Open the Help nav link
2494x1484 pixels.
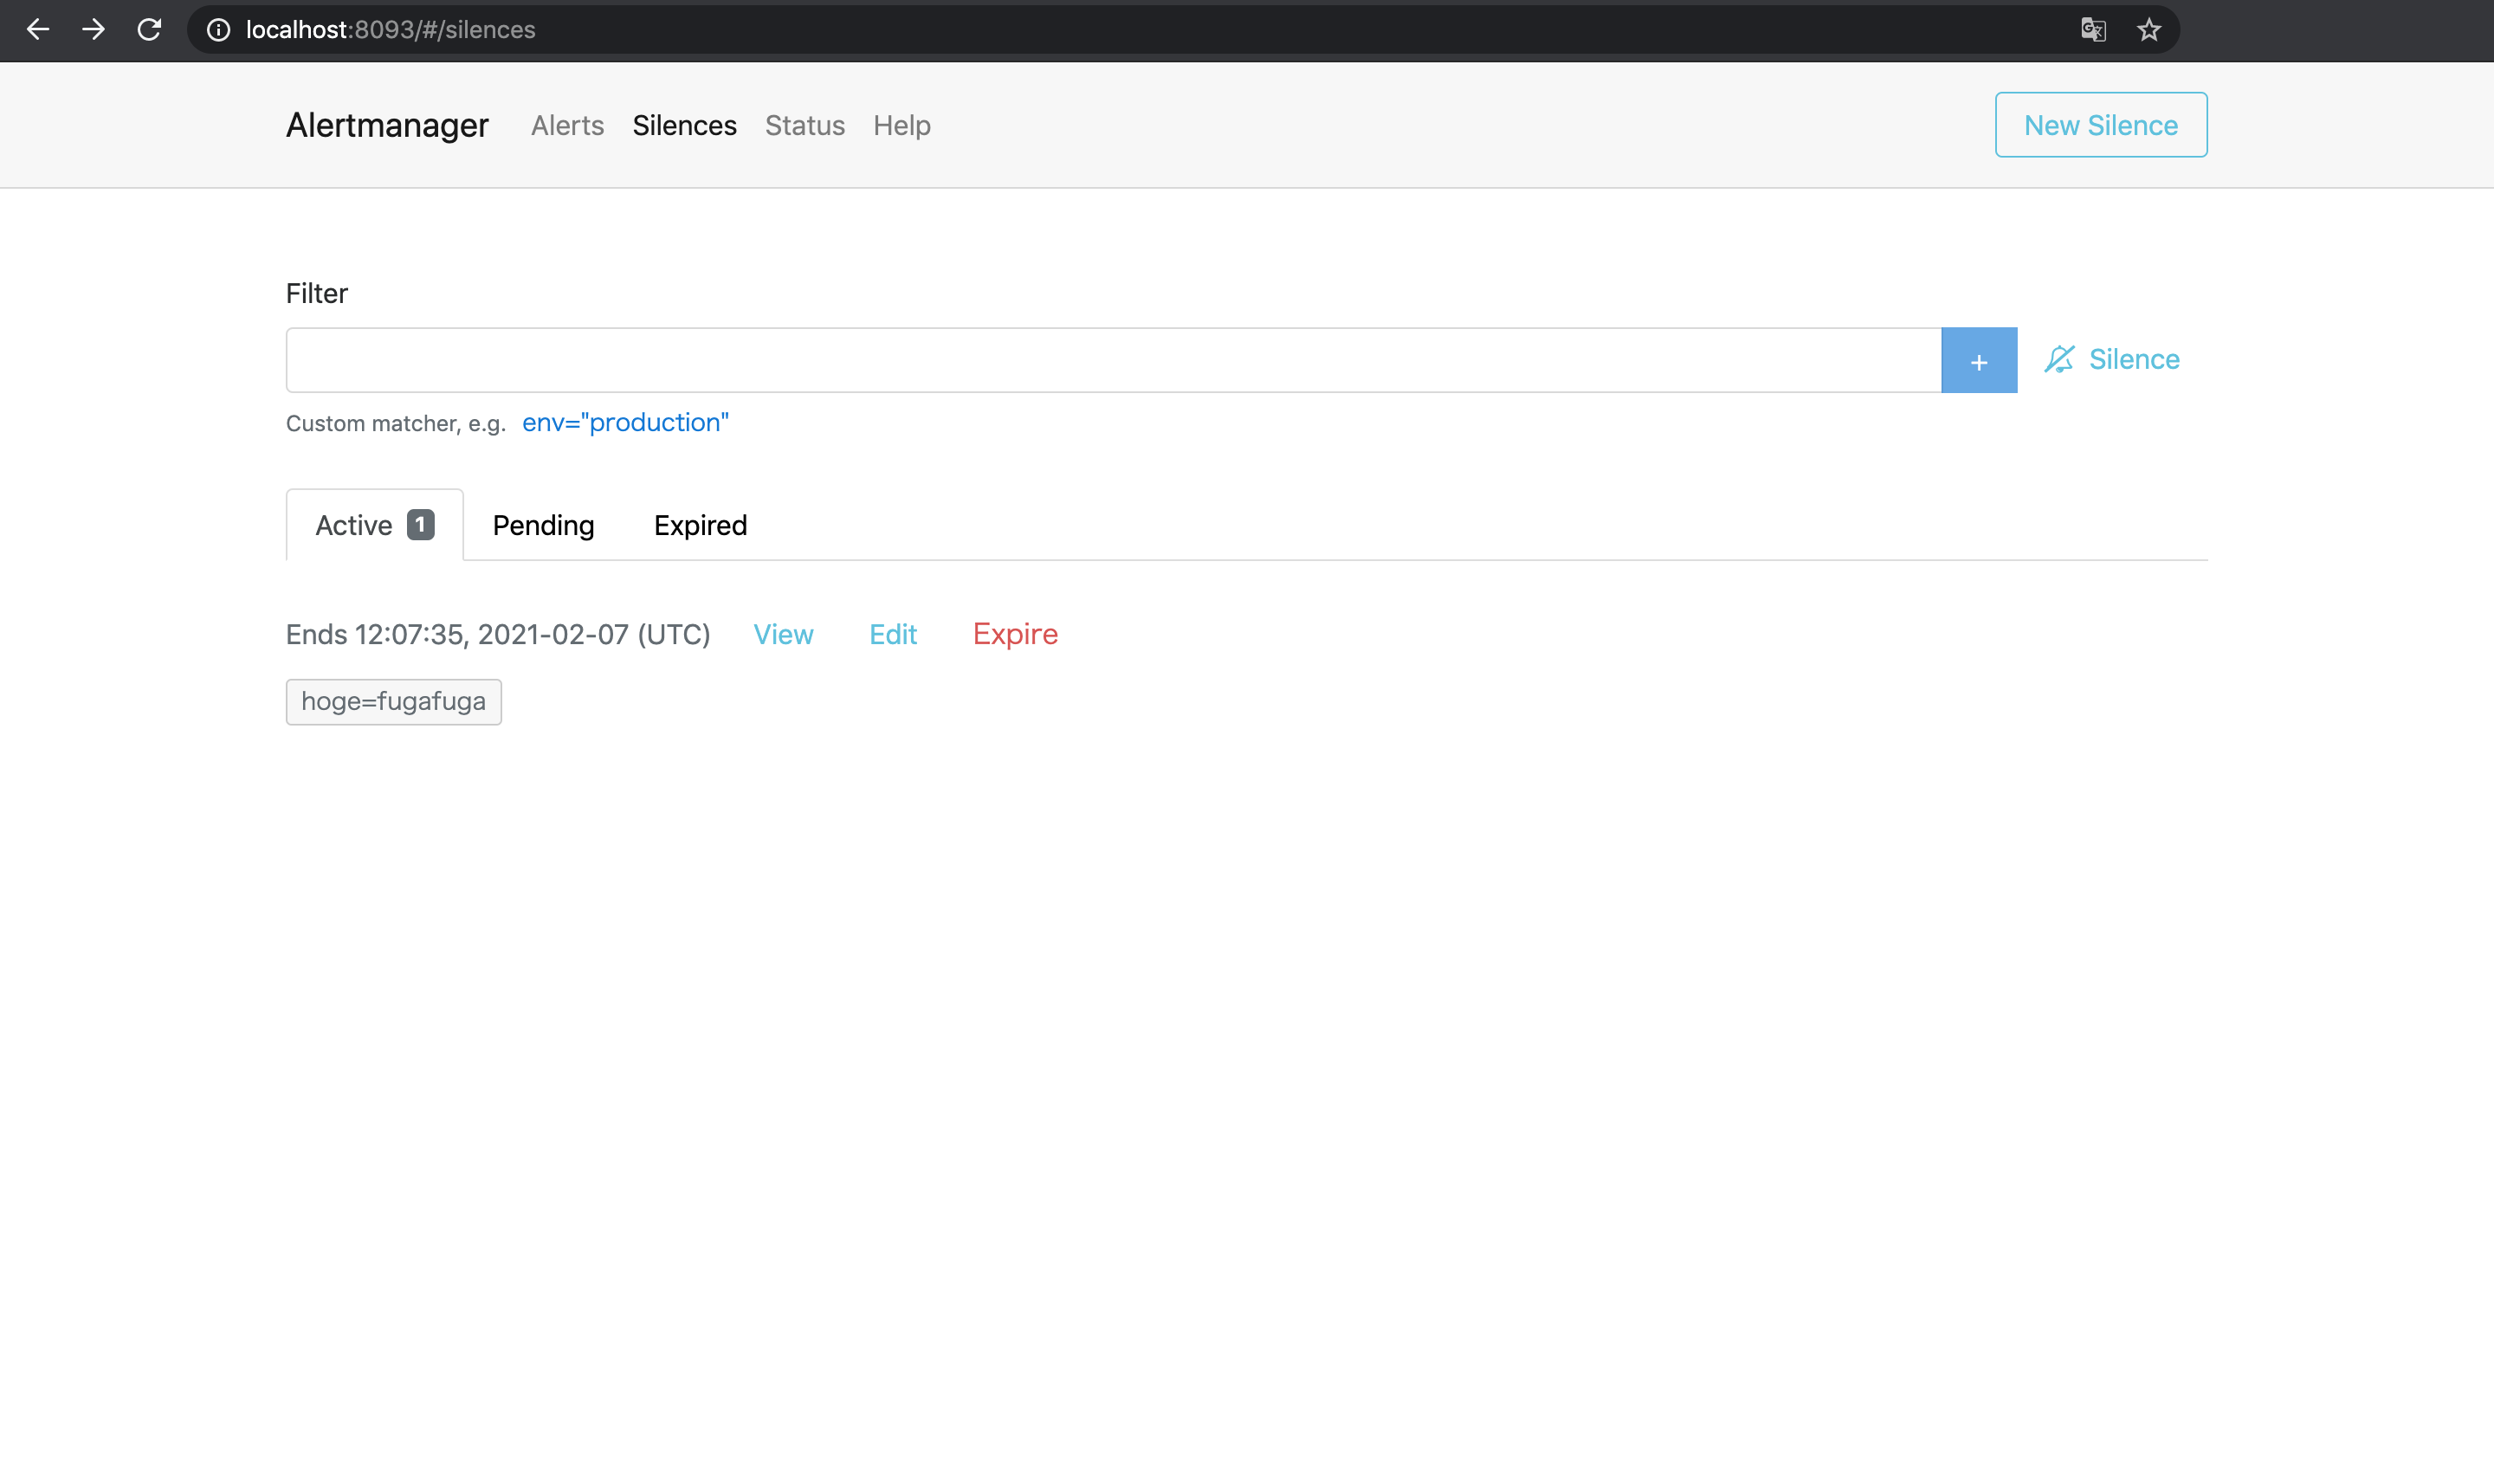click(902, 125)
